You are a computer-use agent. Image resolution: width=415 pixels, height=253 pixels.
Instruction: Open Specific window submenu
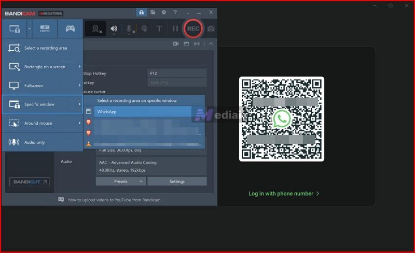43,105
